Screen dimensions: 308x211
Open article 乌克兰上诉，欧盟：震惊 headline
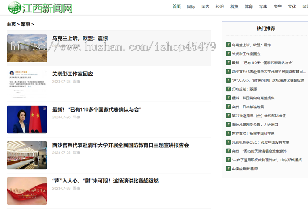tap(80, 38)
